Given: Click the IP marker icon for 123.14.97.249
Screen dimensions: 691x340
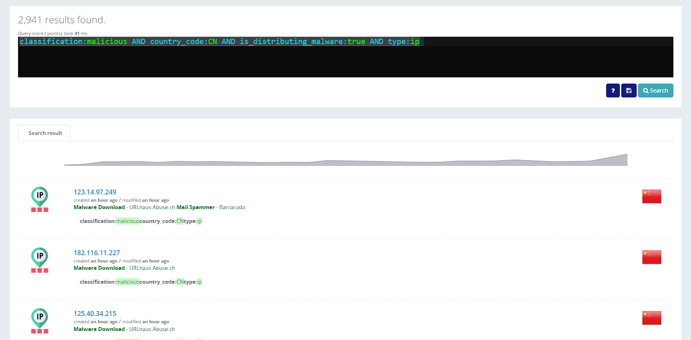Looking at the screenshot, I should 40,197.
